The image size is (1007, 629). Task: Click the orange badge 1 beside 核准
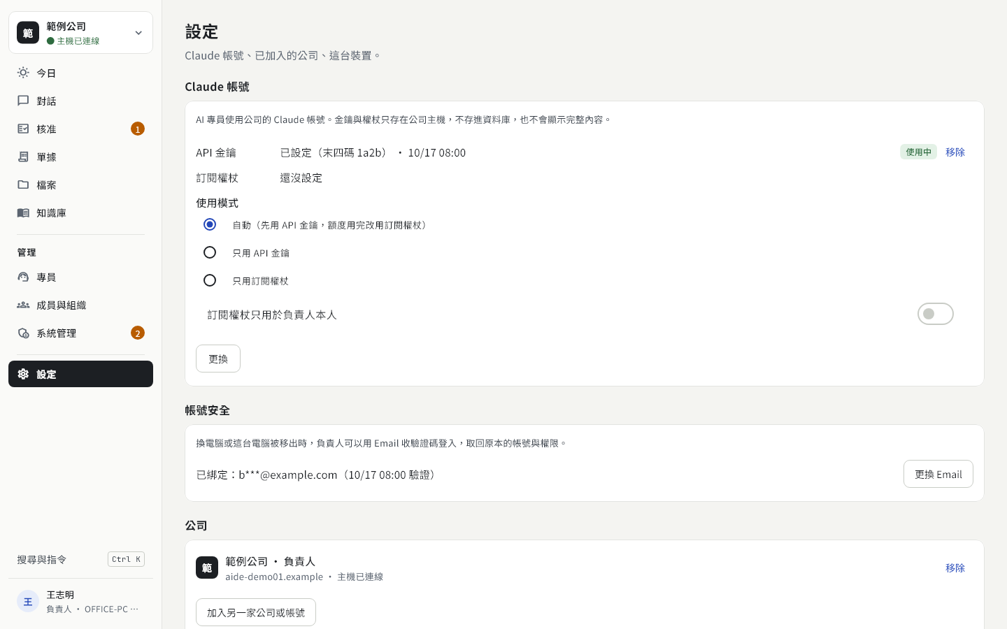click(x=138, y=129)
